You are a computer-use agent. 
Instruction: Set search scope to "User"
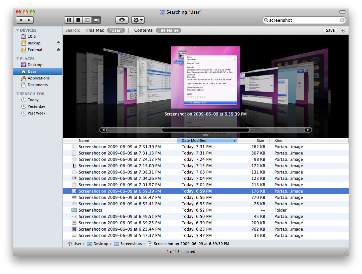point(116,30)
